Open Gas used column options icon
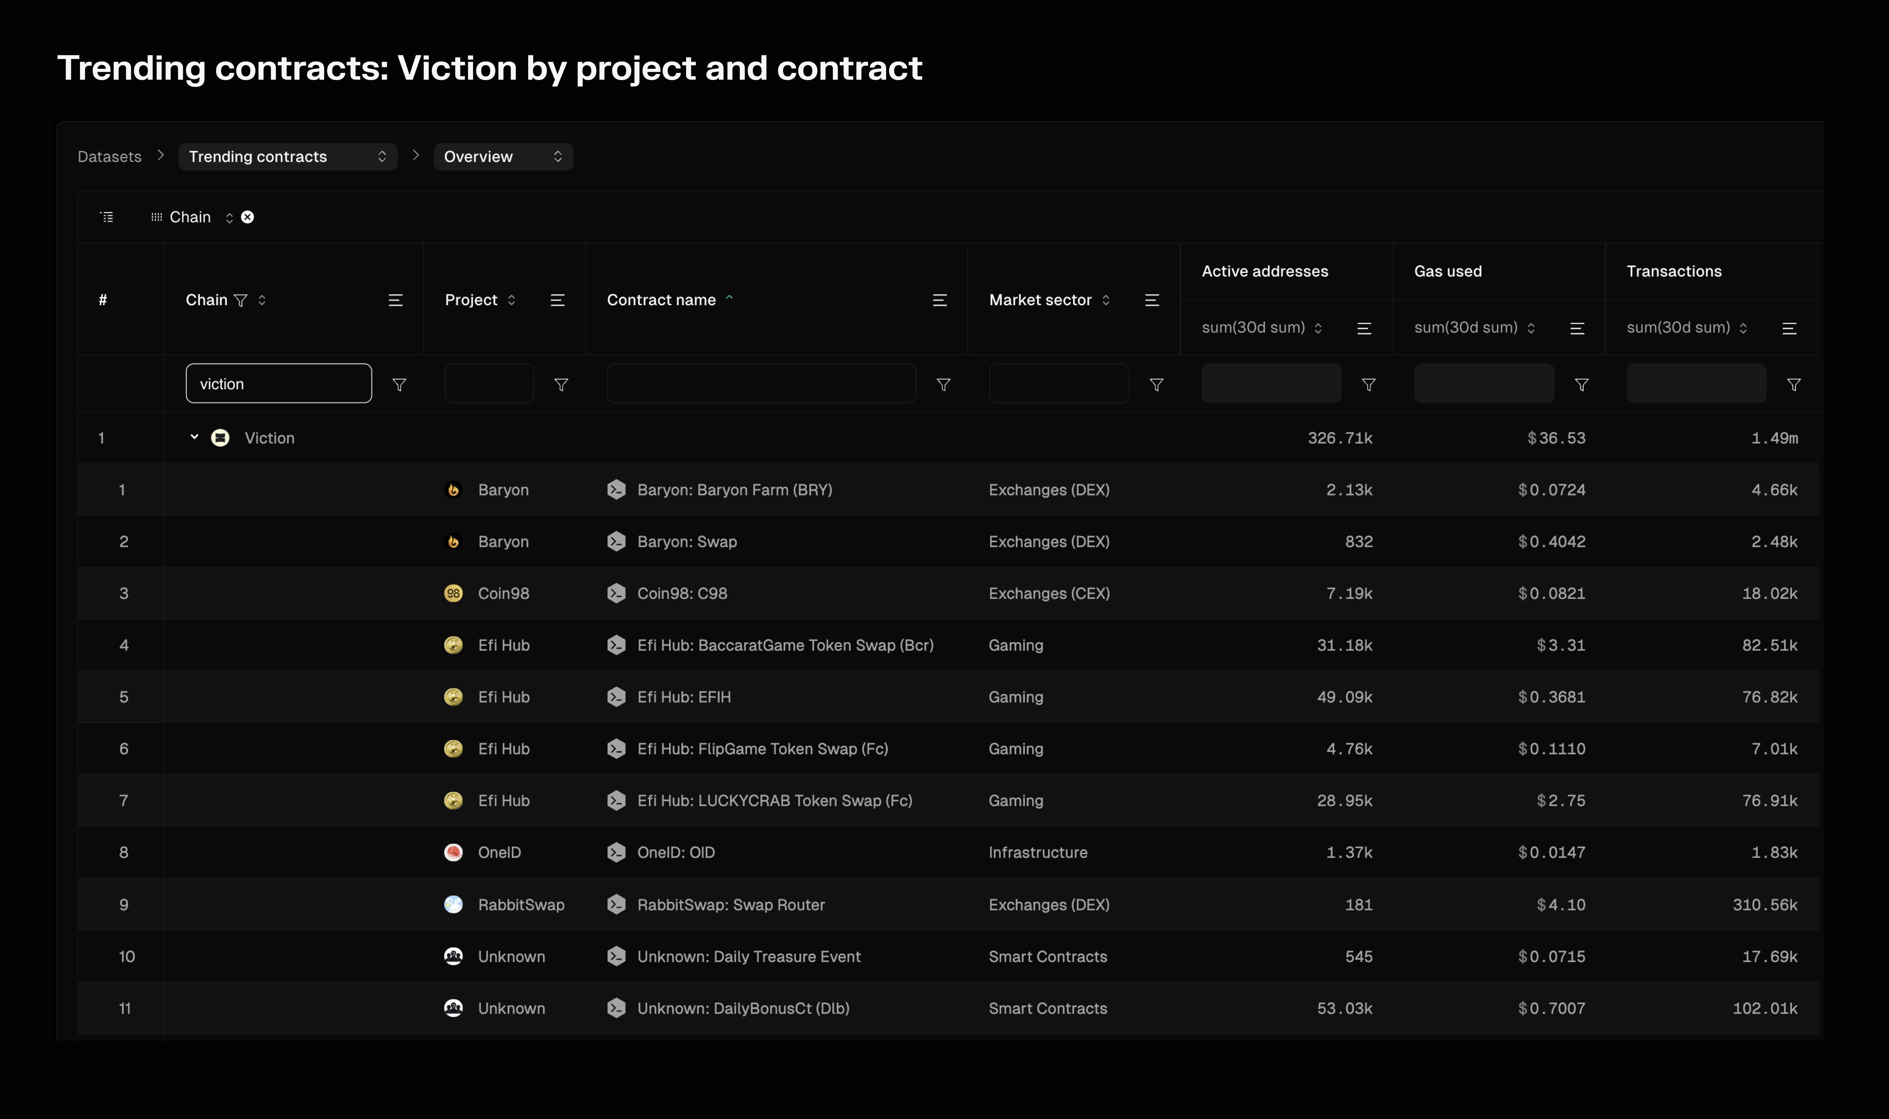The width and height of the screenshot is (1889, 1119). coord(1576,328)
